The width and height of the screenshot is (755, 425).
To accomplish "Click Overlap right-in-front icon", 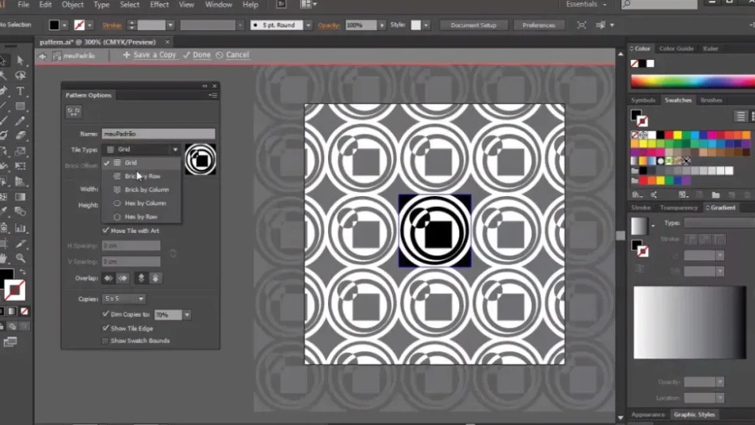I will point(123,278).
